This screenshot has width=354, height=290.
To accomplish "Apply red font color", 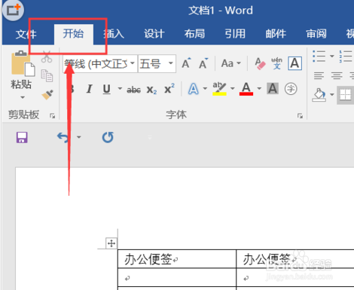I will 246,89.
